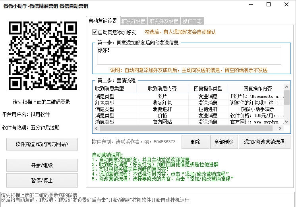Viewport: 296px width, 207px height.
Task: Click the list's scroll up arrow
Action: 287,87
